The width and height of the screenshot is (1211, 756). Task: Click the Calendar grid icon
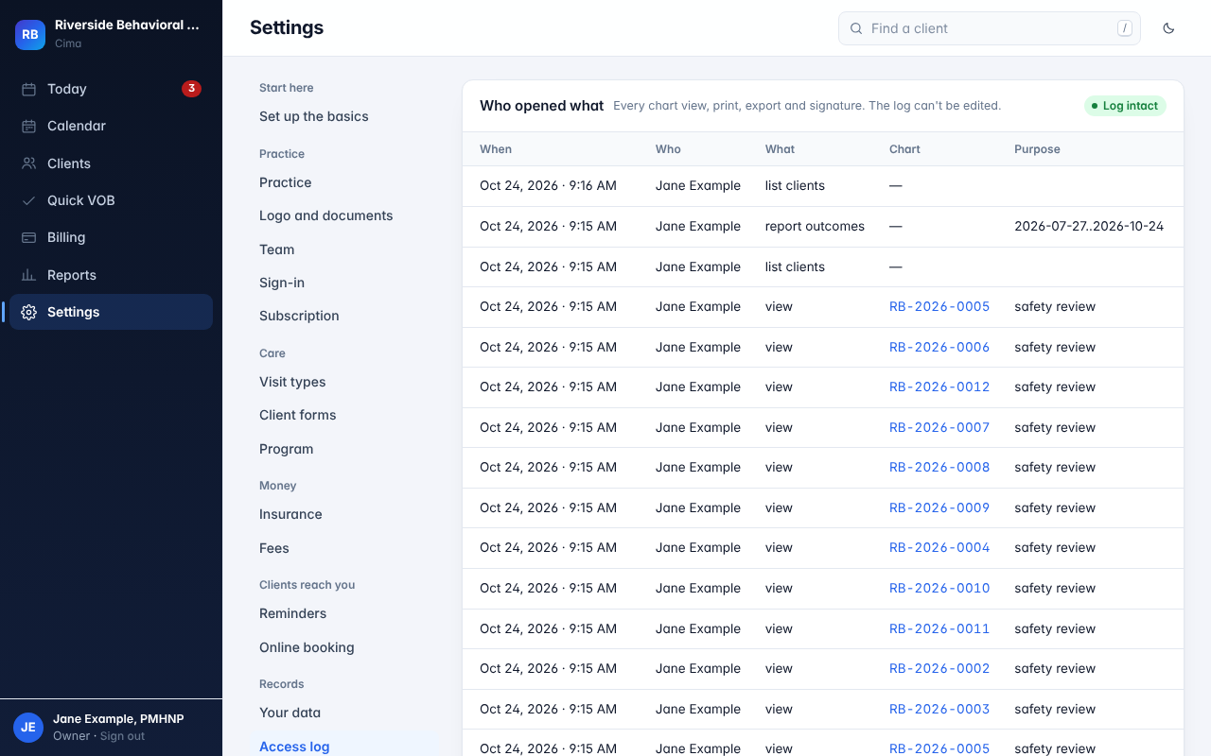29,126
